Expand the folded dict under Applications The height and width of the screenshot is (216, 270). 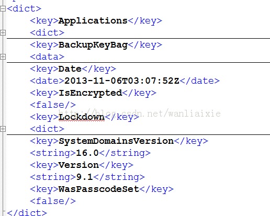click(x=3, y=32)
